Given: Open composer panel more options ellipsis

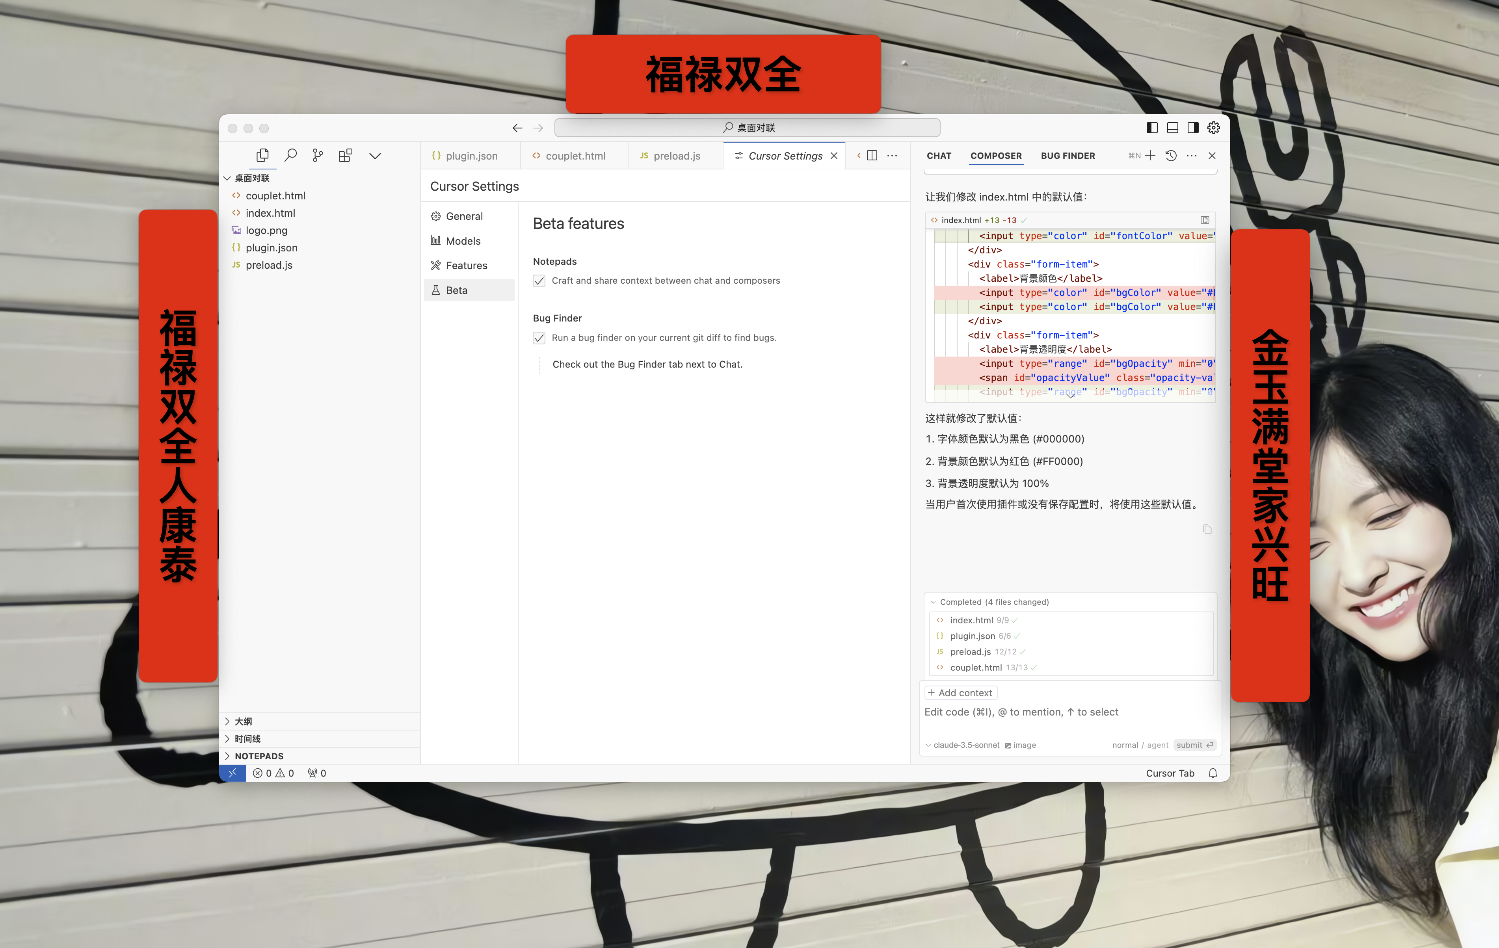Looking at the screenshot, I should tap(1192, 156).
